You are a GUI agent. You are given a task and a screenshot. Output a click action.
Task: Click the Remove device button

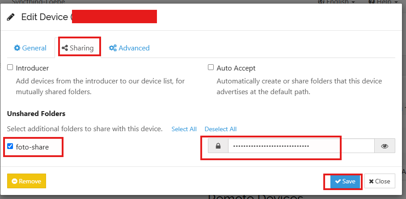coord(27,181)
